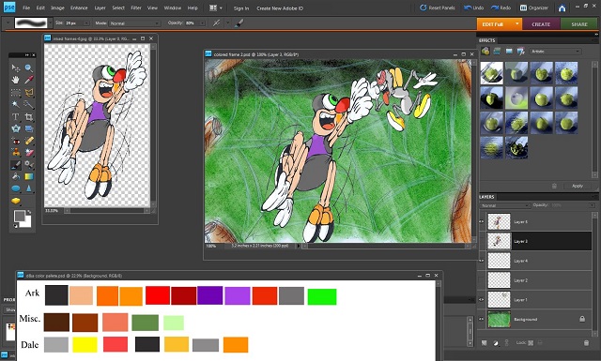Click the foreground color swatch
The width and height of the screenshot is (601, 361).
coord(19,217)
